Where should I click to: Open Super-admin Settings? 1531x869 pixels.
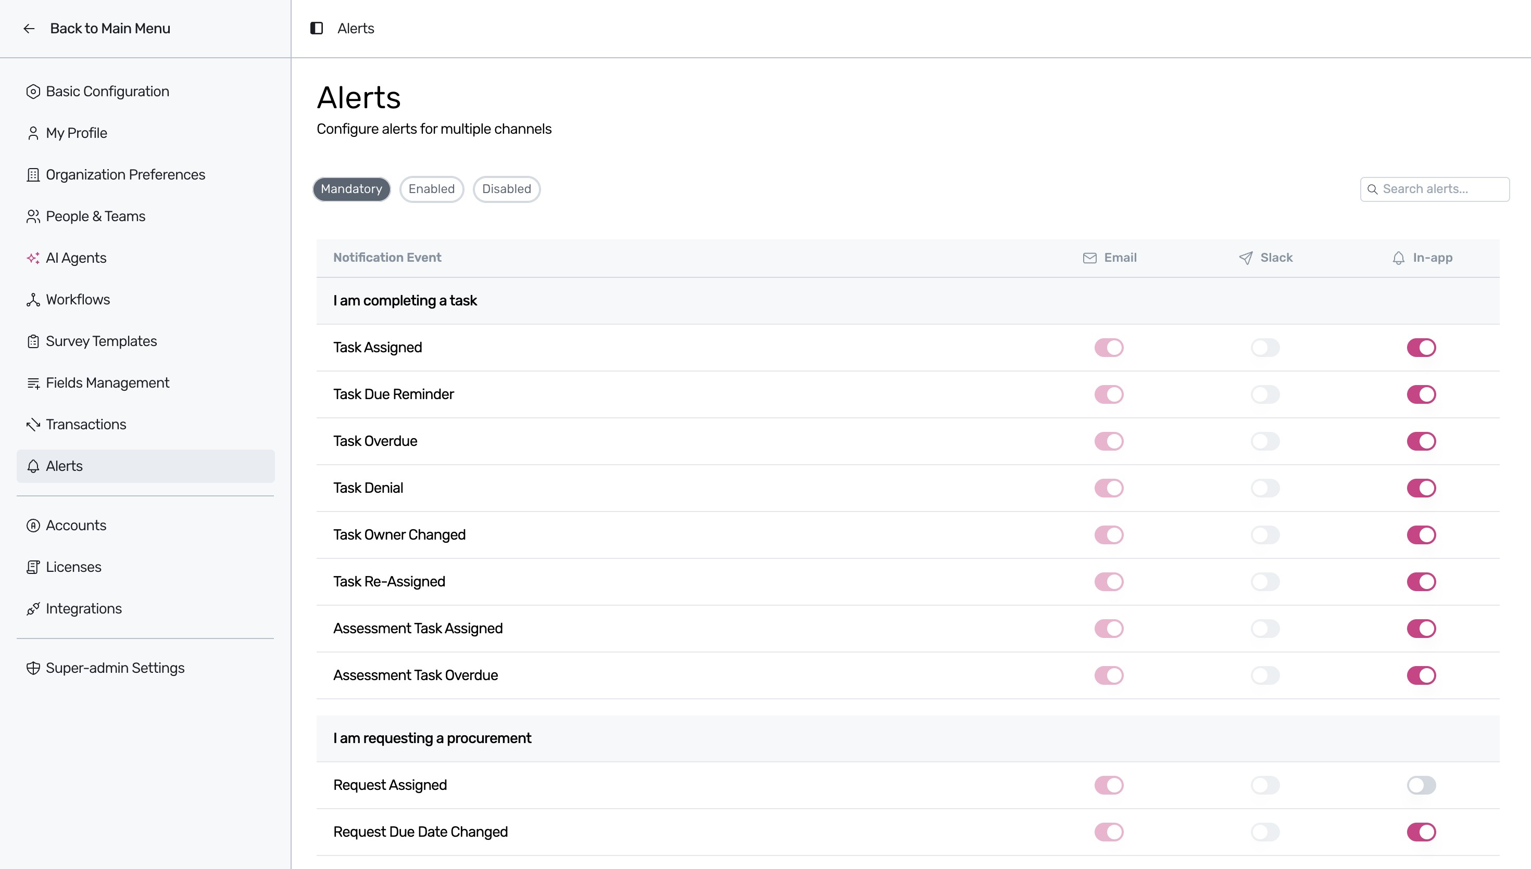point(146,668)
